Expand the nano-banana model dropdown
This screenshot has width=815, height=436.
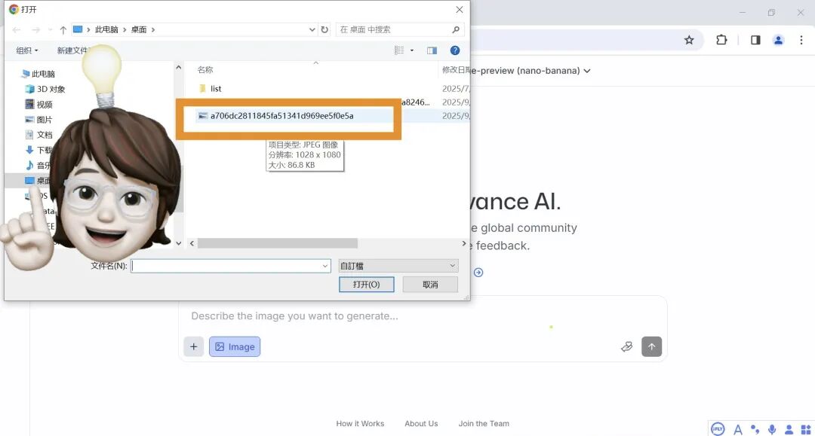(x=586, y=71)
